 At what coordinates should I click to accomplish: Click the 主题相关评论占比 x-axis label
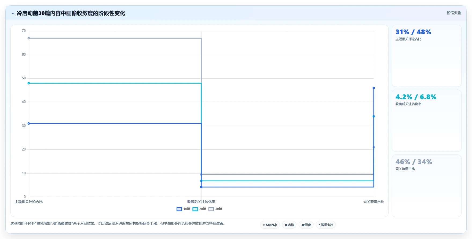pos(29,202)
